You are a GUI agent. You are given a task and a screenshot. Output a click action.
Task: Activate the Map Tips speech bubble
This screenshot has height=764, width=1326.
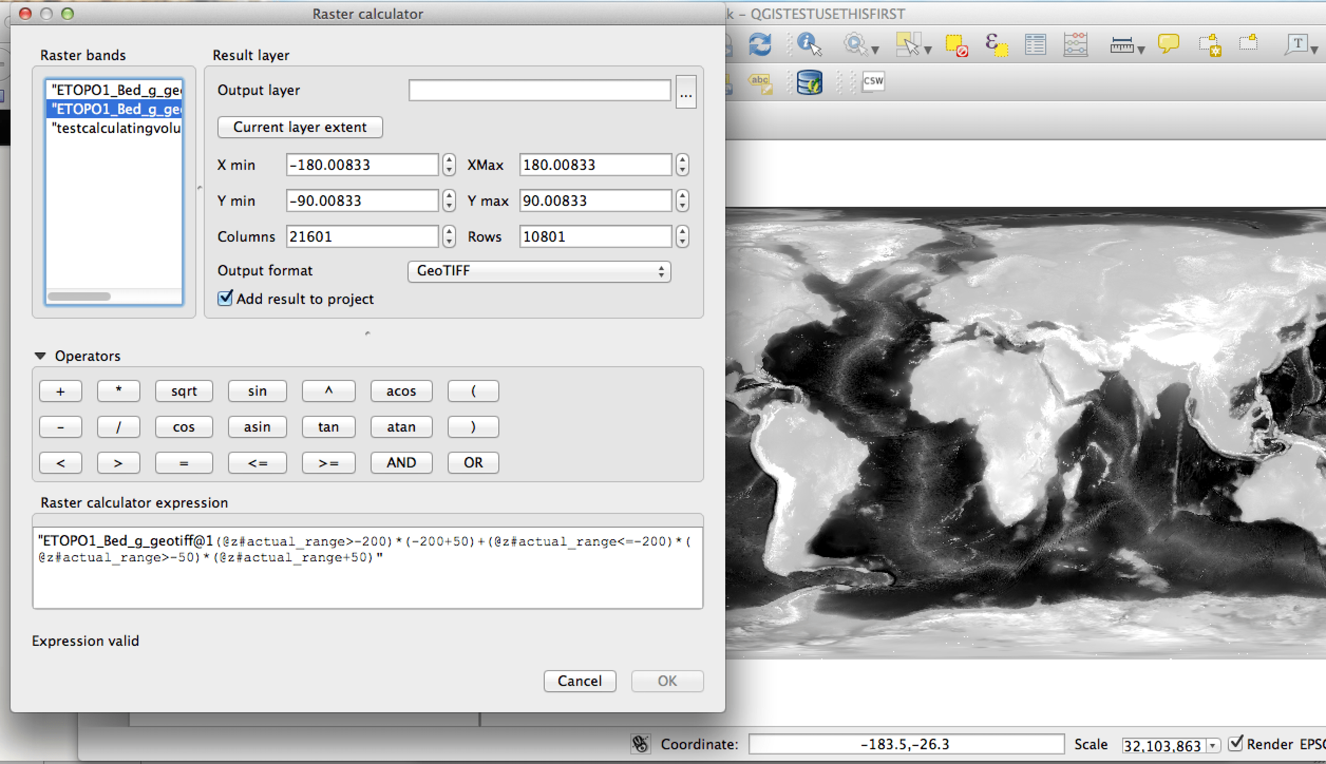tap(1168, 44)
